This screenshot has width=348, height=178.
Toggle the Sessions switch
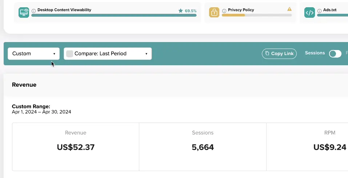(335, 54)
